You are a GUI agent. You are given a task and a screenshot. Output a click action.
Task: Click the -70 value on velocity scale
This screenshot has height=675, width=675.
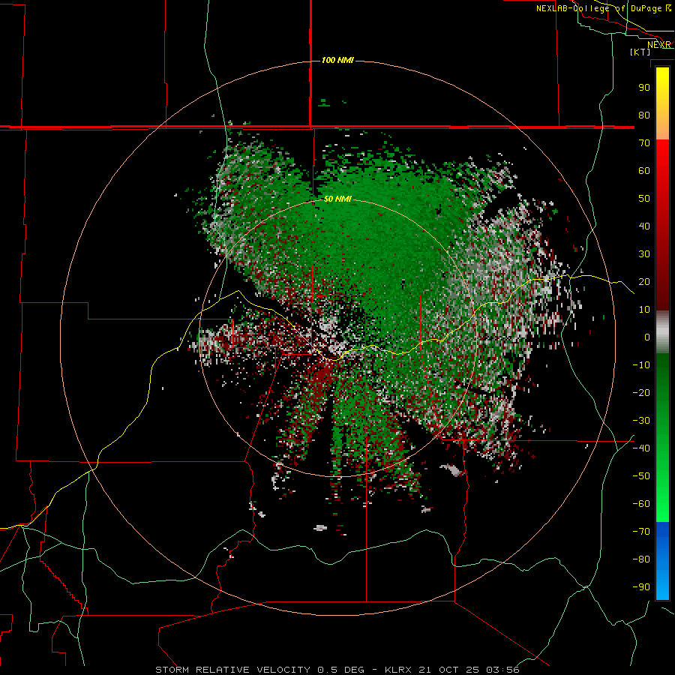(641, 532)
